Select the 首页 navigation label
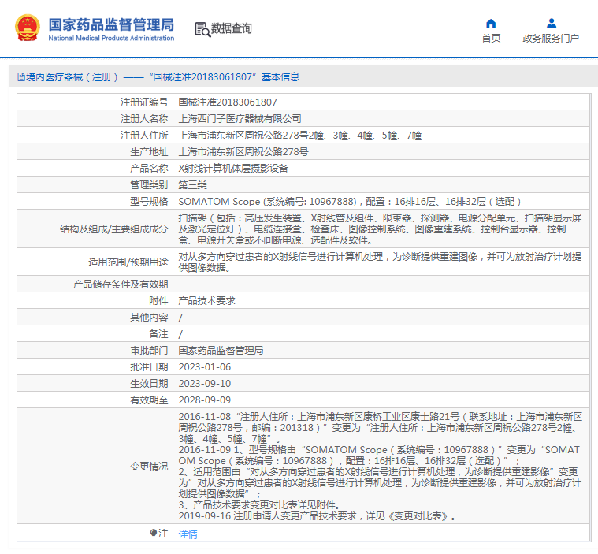 [x=491, y=38]
